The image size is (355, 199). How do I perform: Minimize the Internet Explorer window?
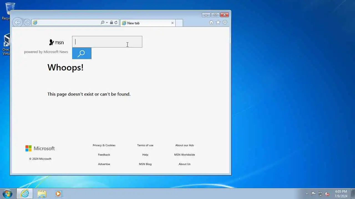(x=206, y=15)
